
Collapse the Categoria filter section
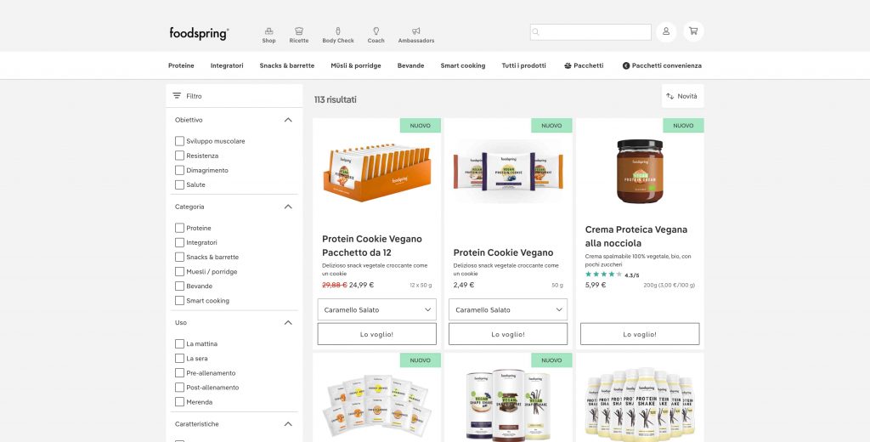(x=288, y=207)
